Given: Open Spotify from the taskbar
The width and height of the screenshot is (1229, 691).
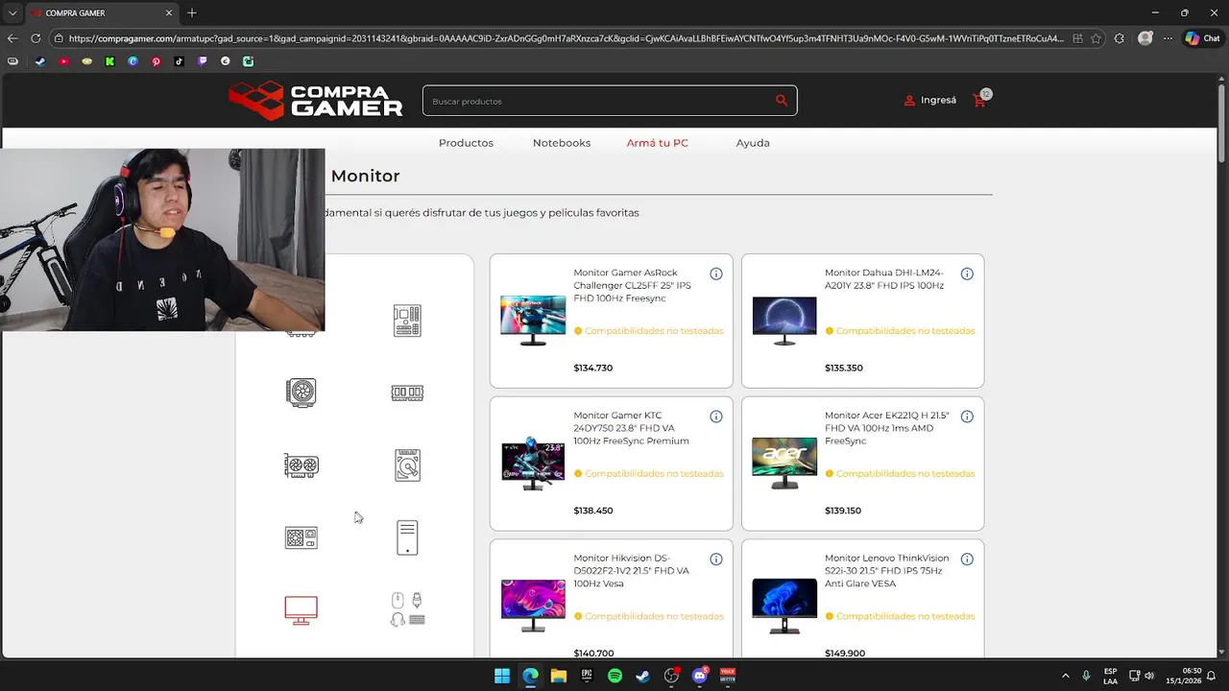Looking at the screenshot, I should 614,676.
